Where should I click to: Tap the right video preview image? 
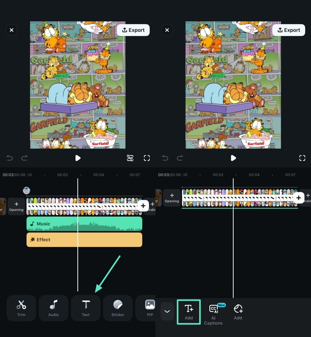(233, 85)
